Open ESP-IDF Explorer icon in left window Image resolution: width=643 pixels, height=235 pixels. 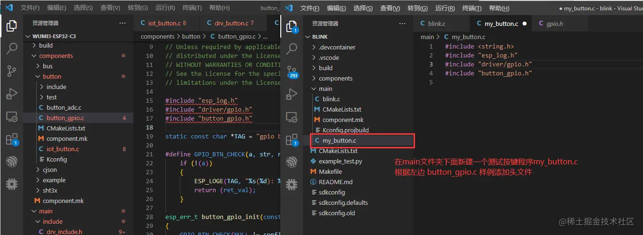(x=12, y=162)
